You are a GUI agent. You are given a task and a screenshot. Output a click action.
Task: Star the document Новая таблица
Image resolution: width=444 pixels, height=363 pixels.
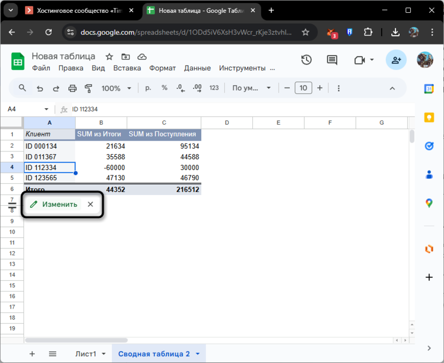[109, 57]
